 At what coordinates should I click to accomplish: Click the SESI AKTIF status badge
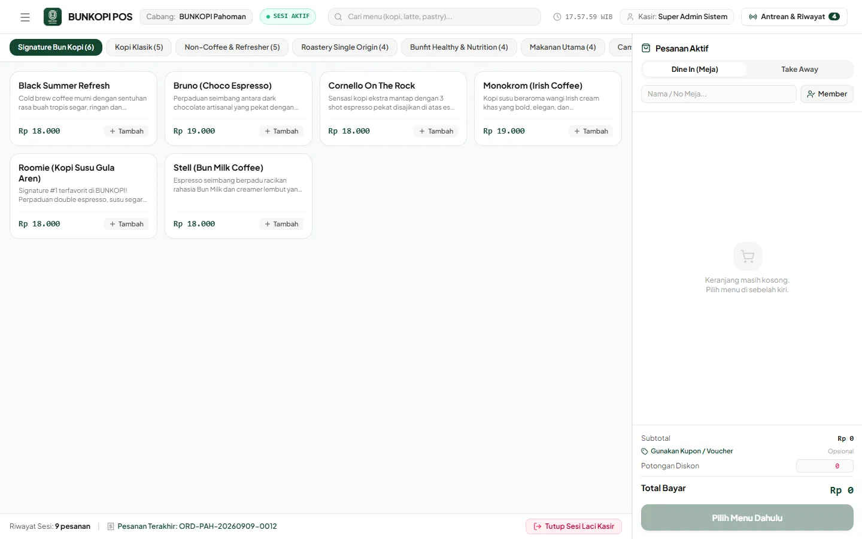288,17
